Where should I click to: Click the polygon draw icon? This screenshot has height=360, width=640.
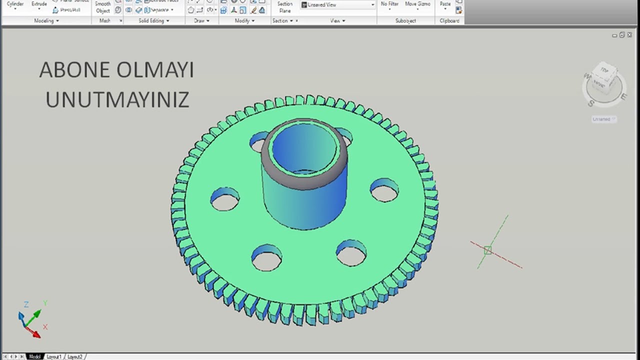click(191, 10)
